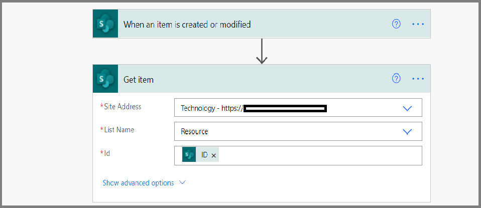Open help for the 'When an item is created or modified' trigger
This screenshot has width=481, height=208.
tap(396, 24)
